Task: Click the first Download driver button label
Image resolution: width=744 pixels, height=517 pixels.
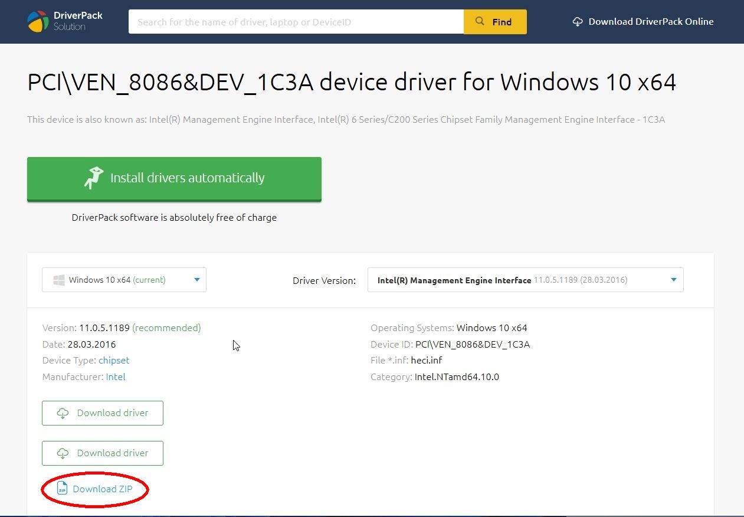Action: point(113,413)
